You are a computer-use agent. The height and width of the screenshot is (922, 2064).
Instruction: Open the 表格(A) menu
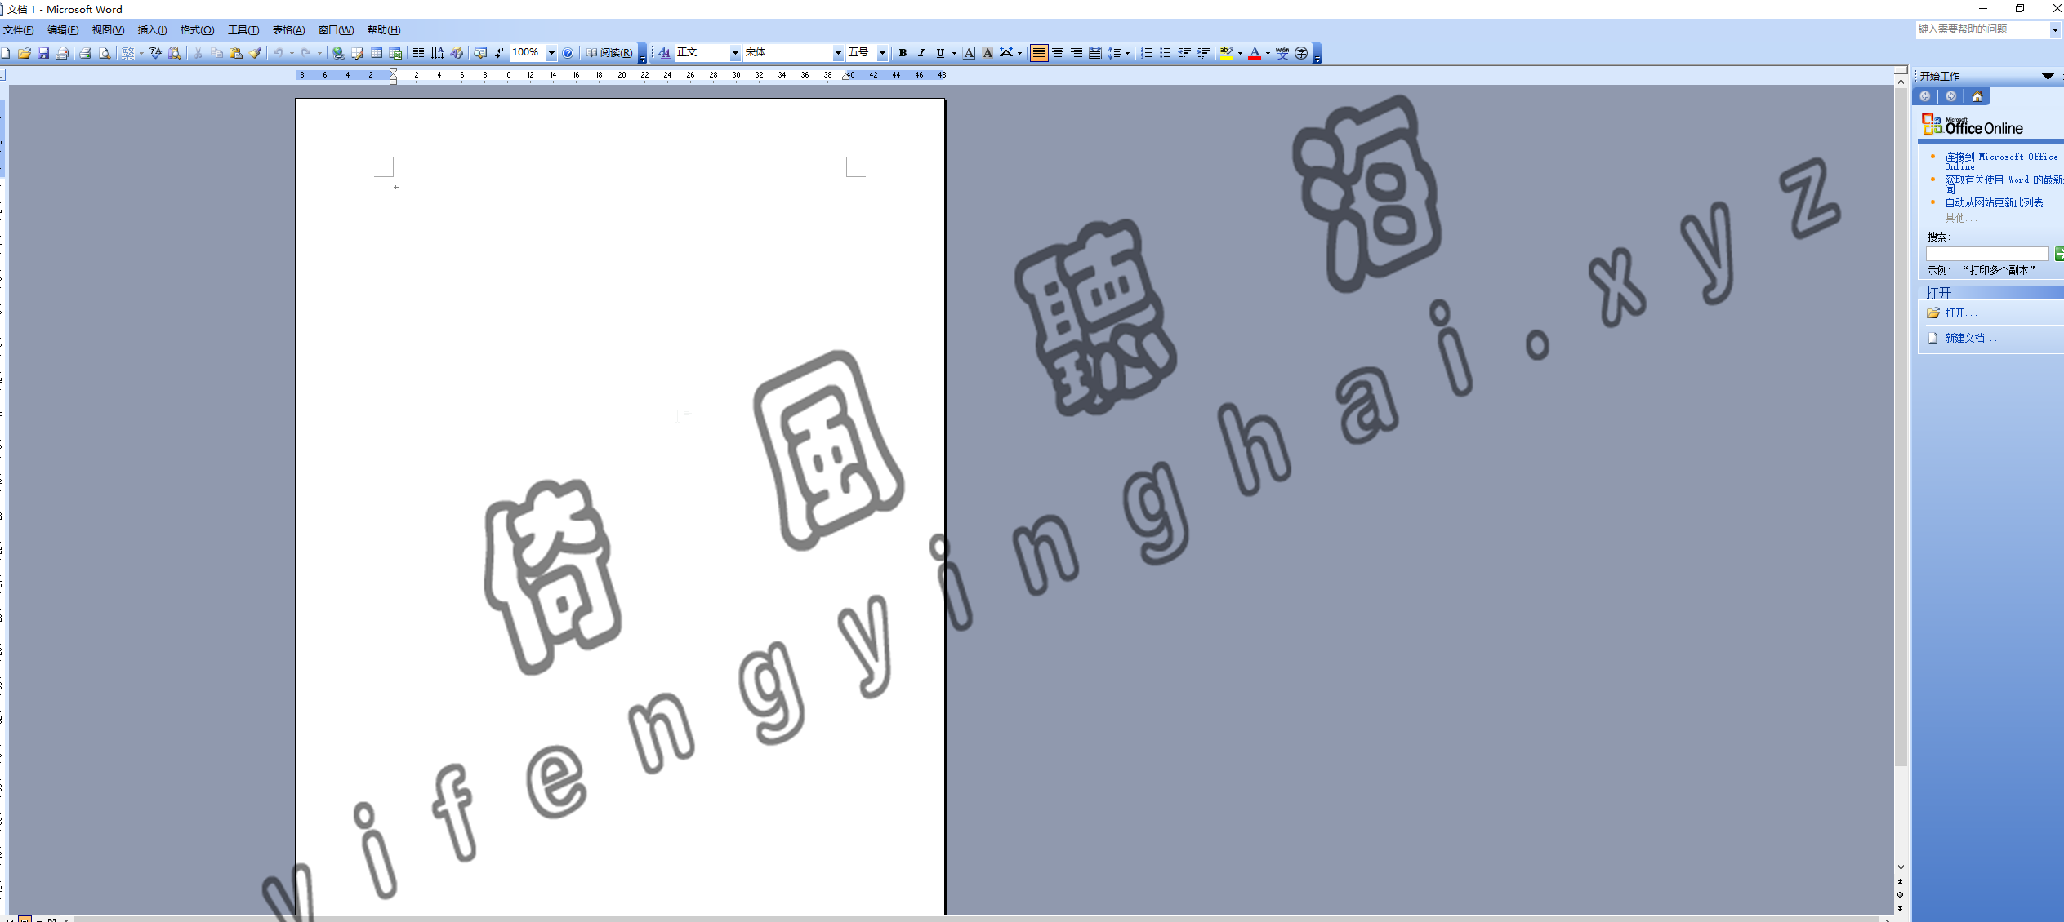click(x=288, y=30)
